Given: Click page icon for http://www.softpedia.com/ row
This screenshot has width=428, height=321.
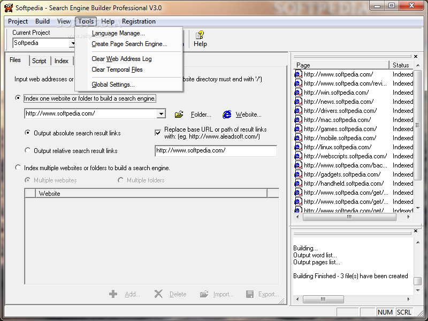Looking at the screenshot, I should click(298, 74).
